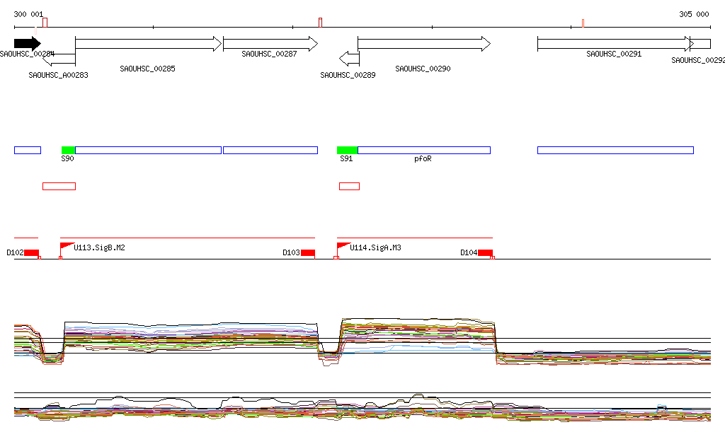Click the D103 red terminator block

point(308,253)
